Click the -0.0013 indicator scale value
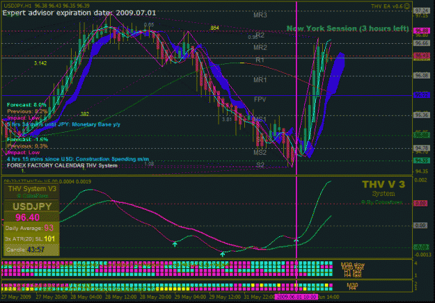The width and height of the screenshot is (435, 303). (422, 254)
